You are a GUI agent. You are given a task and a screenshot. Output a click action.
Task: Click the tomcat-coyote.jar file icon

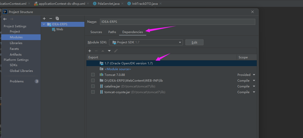(x=101, y=92)
